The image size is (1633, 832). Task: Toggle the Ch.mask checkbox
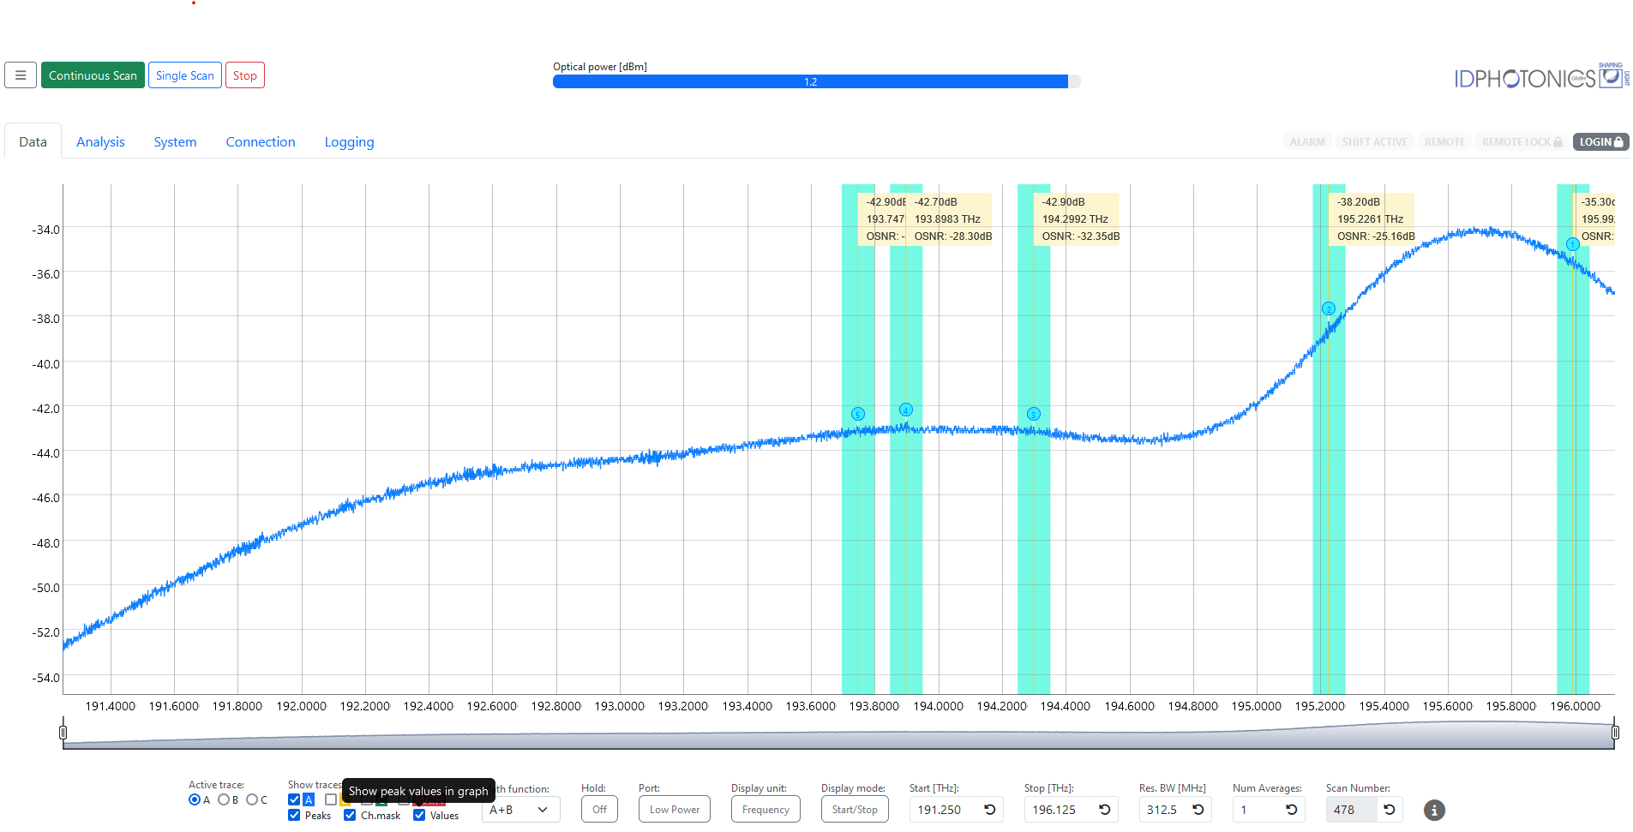[x=350, y=815]
